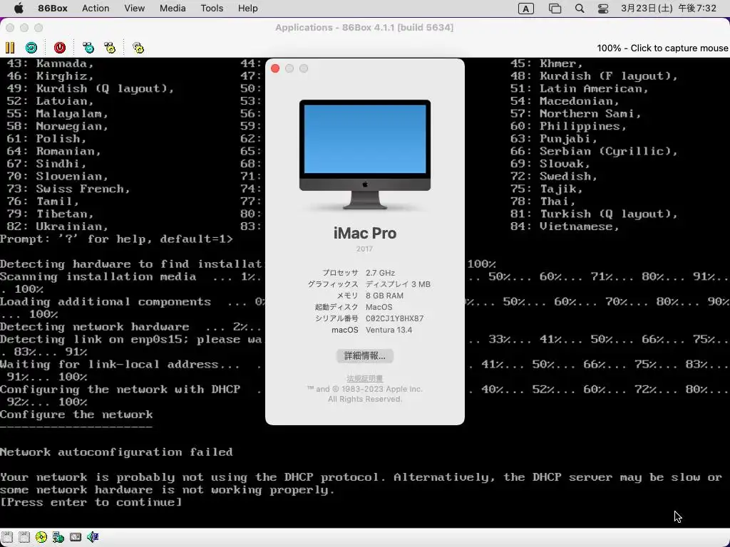Click the 'ディスプレイ 3 MB' graphics value
Viewport: 730px width, 547px height.
(398, 284)
